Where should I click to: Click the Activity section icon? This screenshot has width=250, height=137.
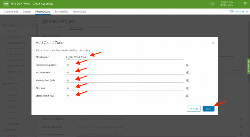pos(4,130)
